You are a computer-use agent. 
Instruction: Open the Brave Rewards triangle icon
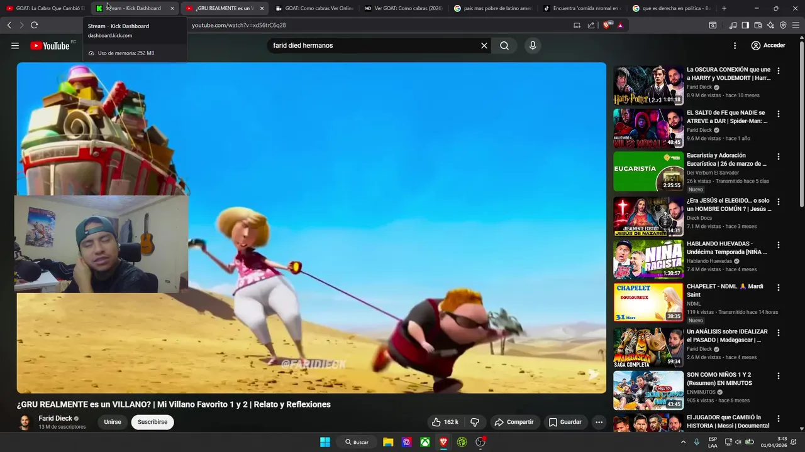(x=620, y=25)
